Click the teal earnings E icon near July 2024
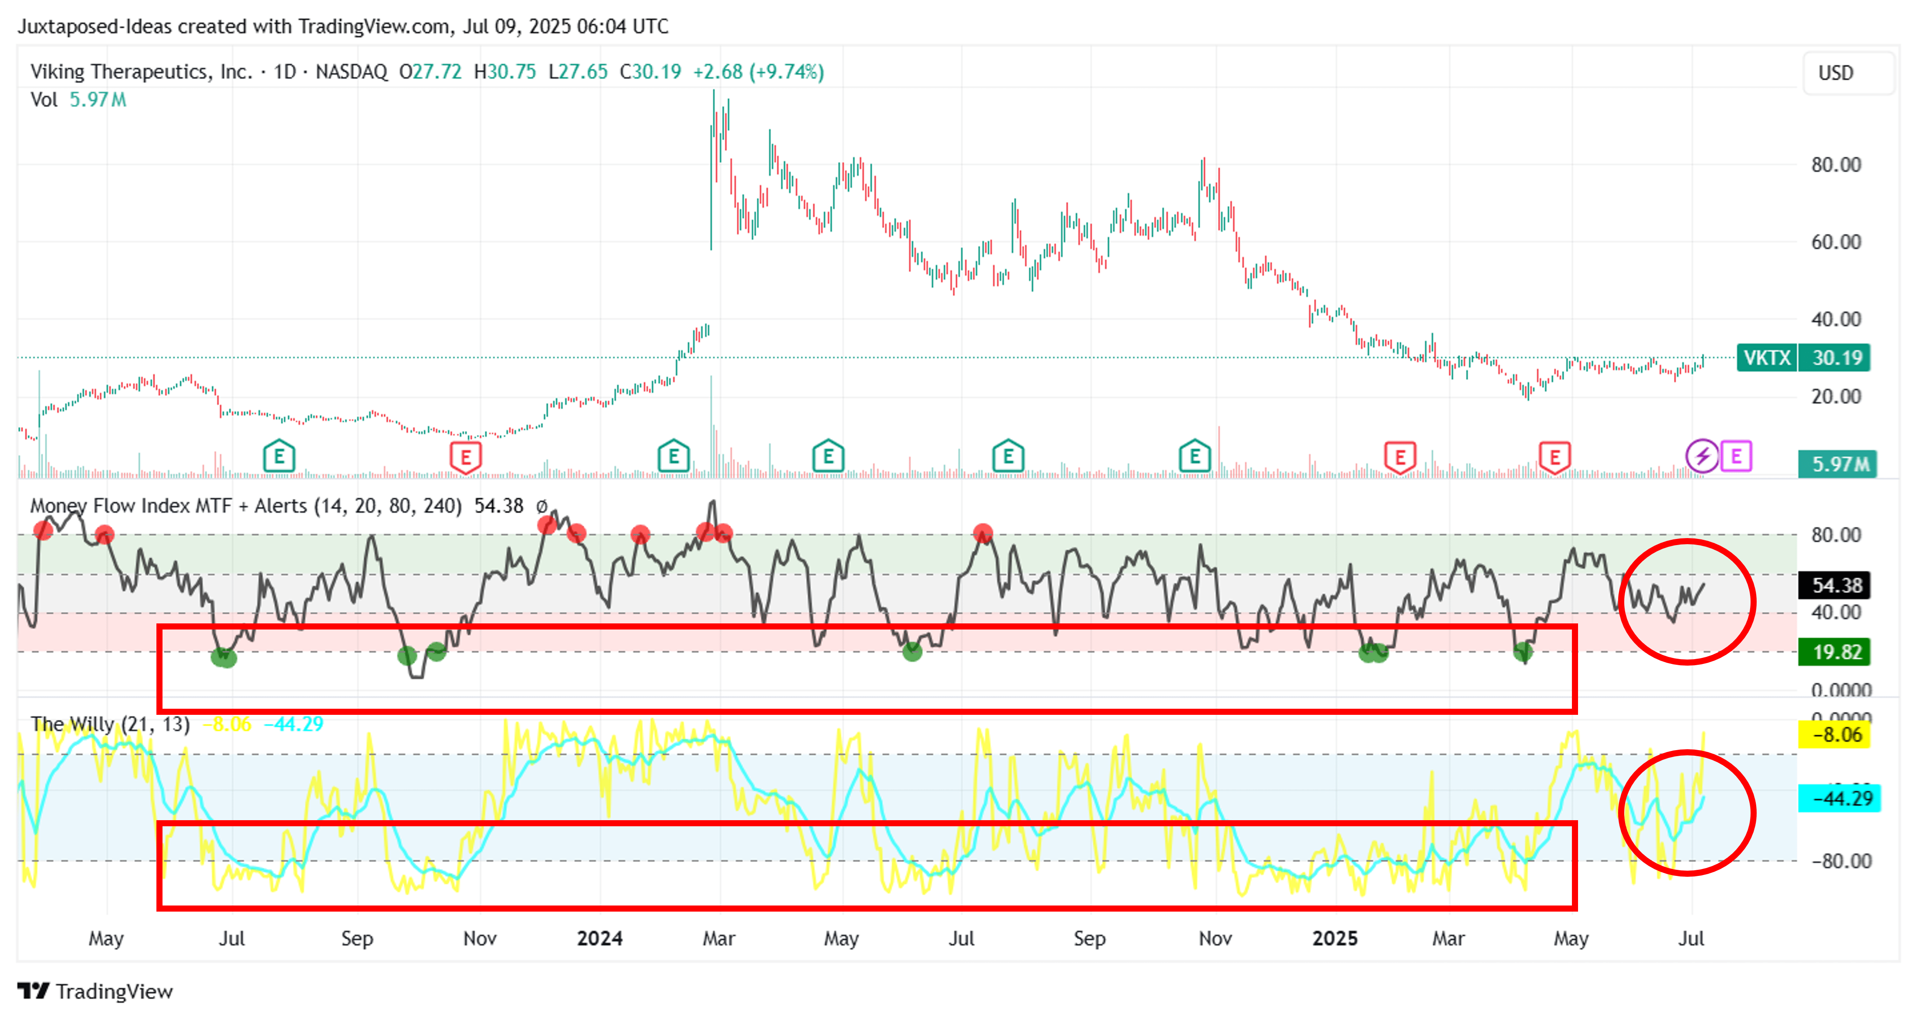Screen dimensions: 1917x1020 [x=1008, y=456]
